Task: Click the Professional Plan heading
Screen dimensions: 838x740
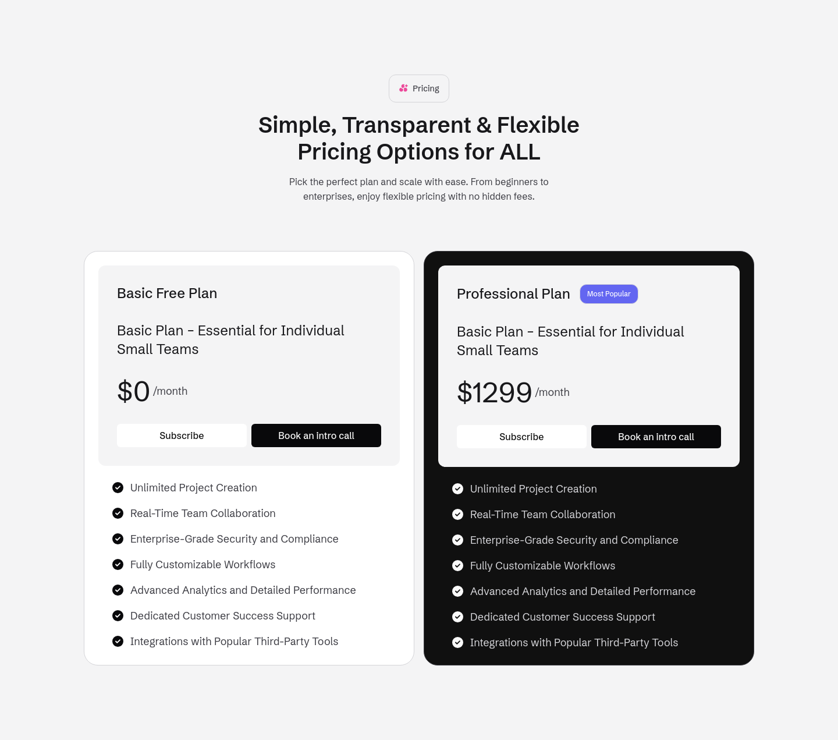Action: (513, 293)
